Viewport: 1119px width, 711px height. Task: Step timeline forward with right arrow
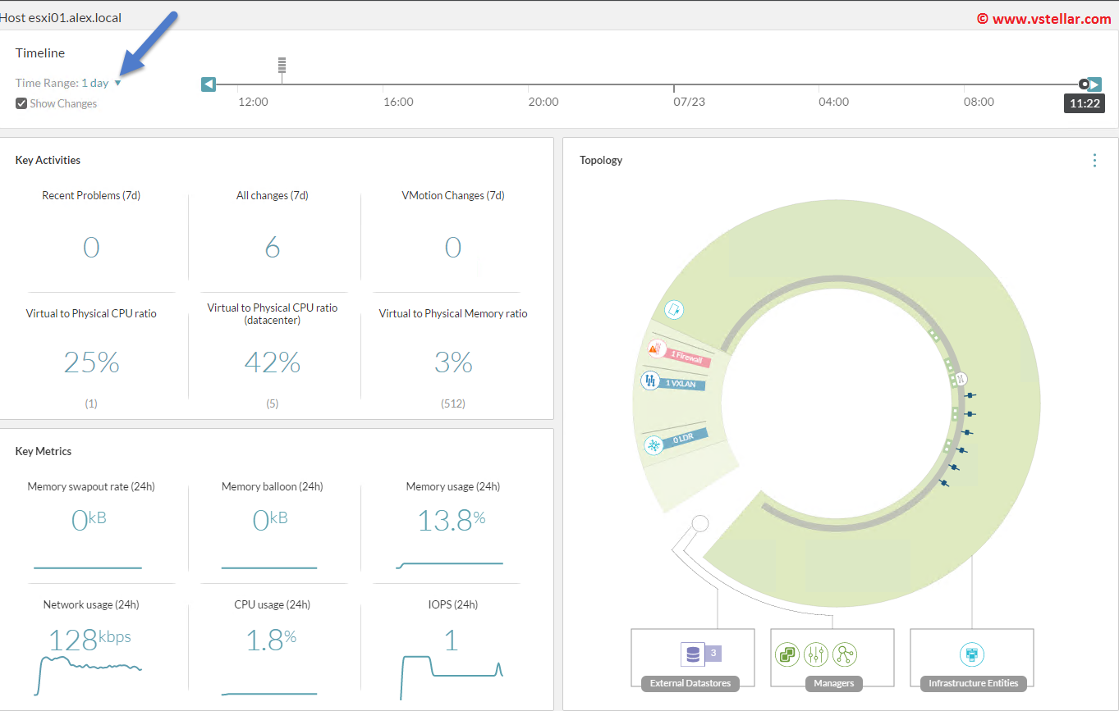[1095, 84]
